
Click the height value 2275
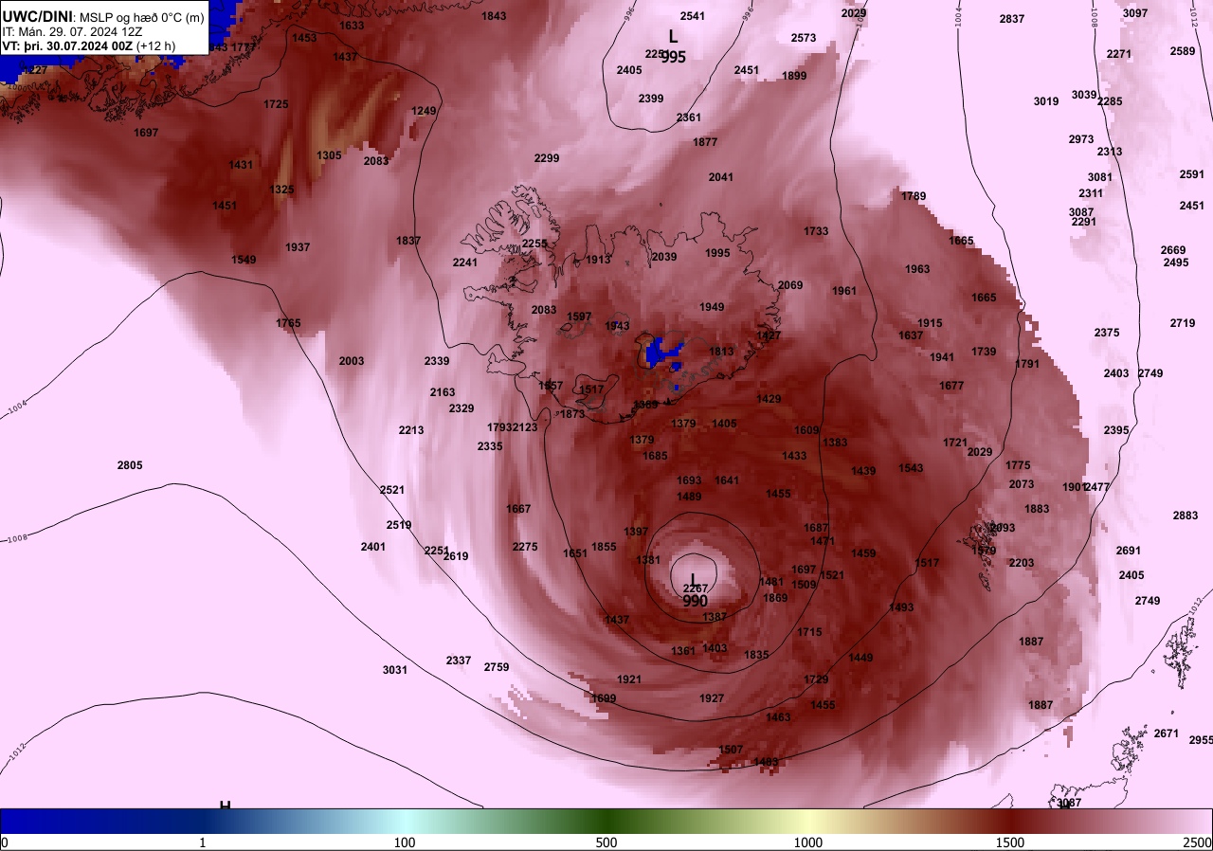[x=525, y=547]
